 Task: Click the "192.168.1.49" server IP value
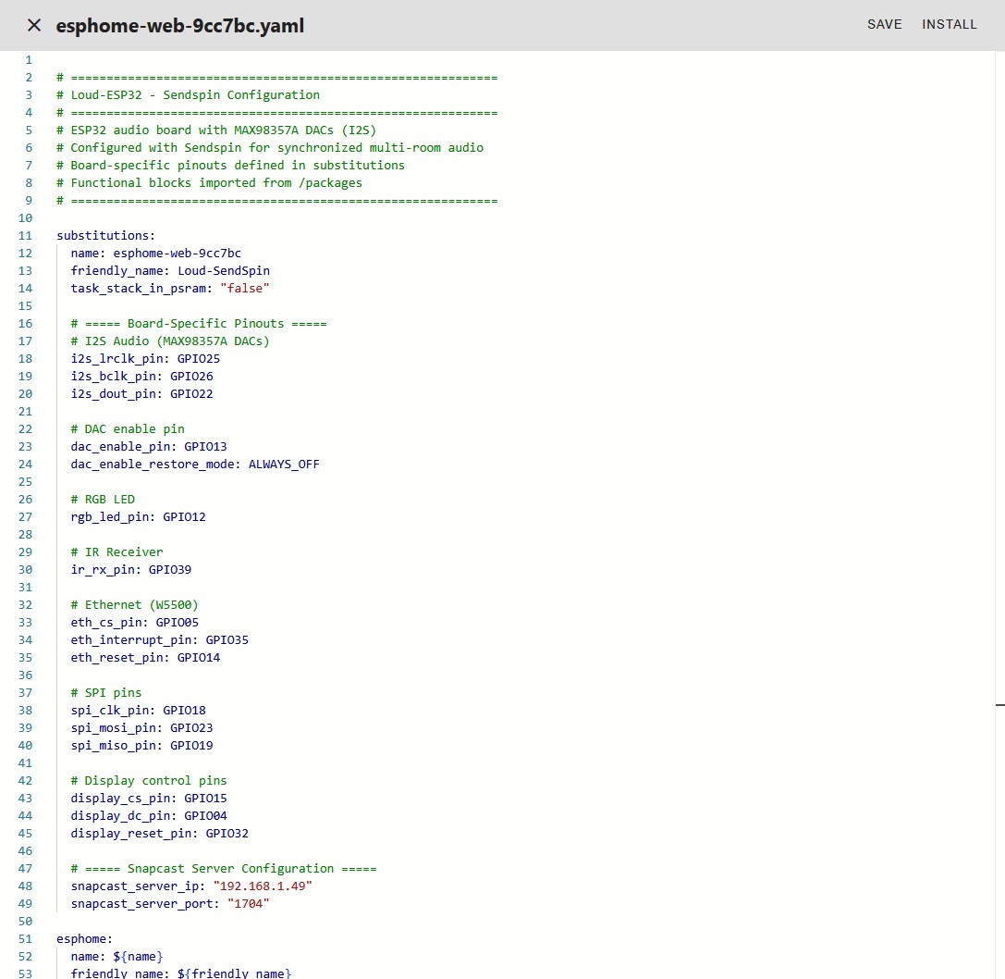[263, 886]
